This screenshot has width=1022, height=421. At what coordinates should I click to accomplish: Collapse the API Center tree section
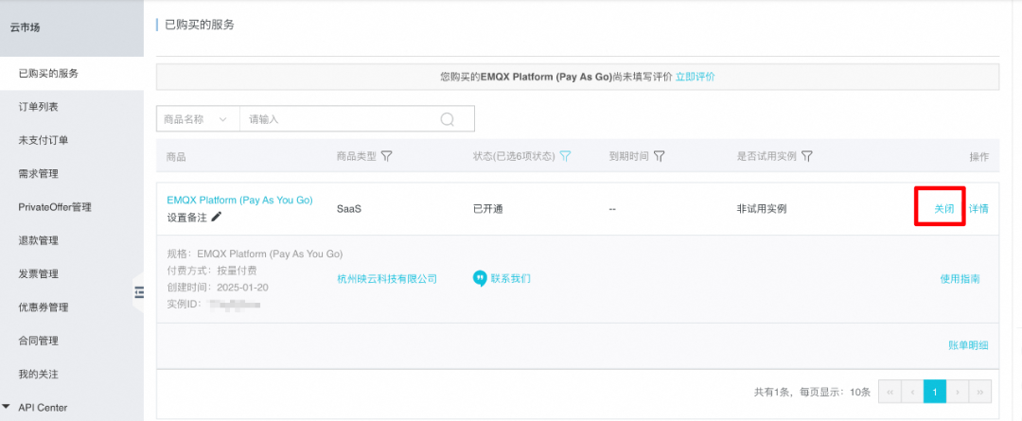(x=7, y=407)
